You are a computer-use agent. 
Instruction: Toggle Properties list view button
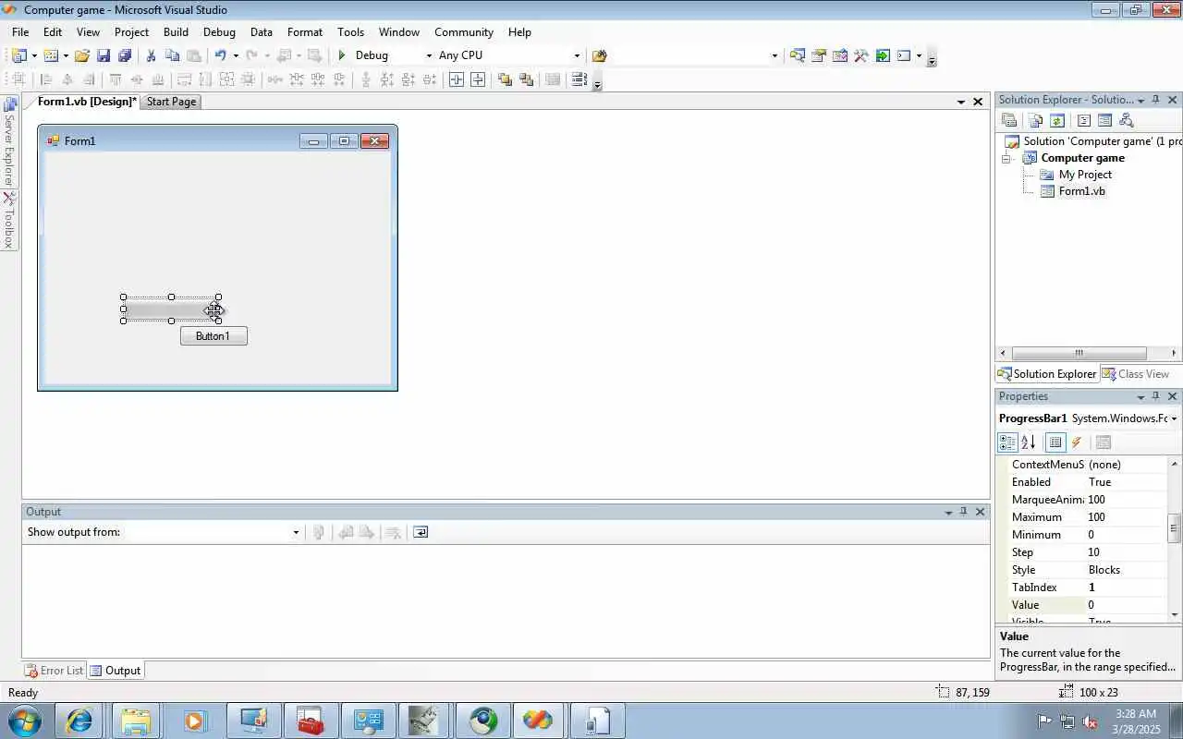click(1055, 442)
